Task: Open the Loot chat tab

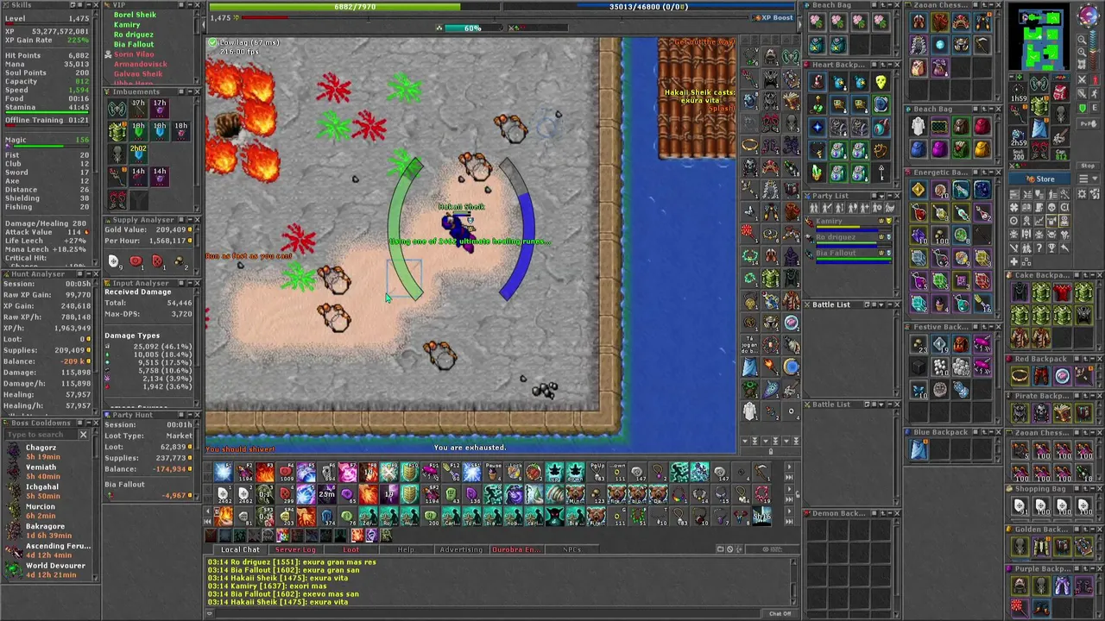Action: coord(350,549)
